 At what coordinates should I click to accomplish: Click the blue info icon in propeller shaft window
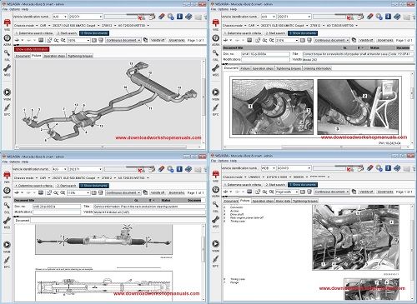point(389,17)
